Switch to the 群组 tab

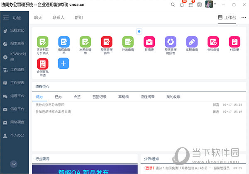point(79,17)
